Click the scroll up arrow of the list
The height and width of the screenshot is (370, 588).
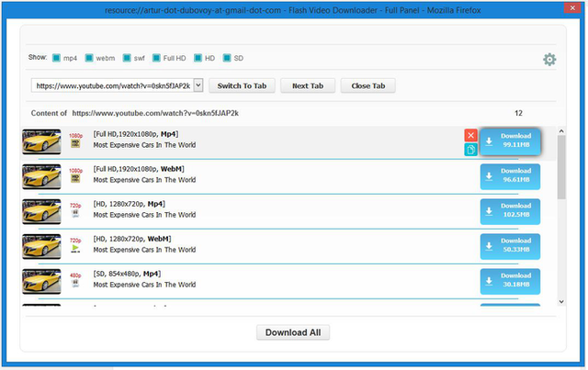pyautogui.click(x=561, y=130)
